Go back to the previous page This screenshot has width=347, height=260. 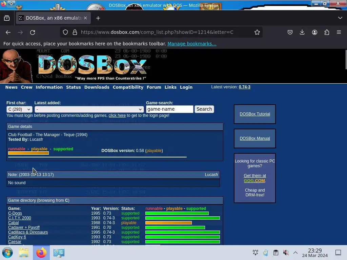coord(8,32)
